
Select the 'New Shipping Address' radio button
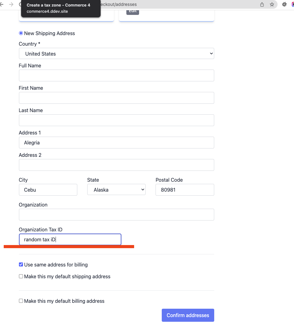pos(21,33)
